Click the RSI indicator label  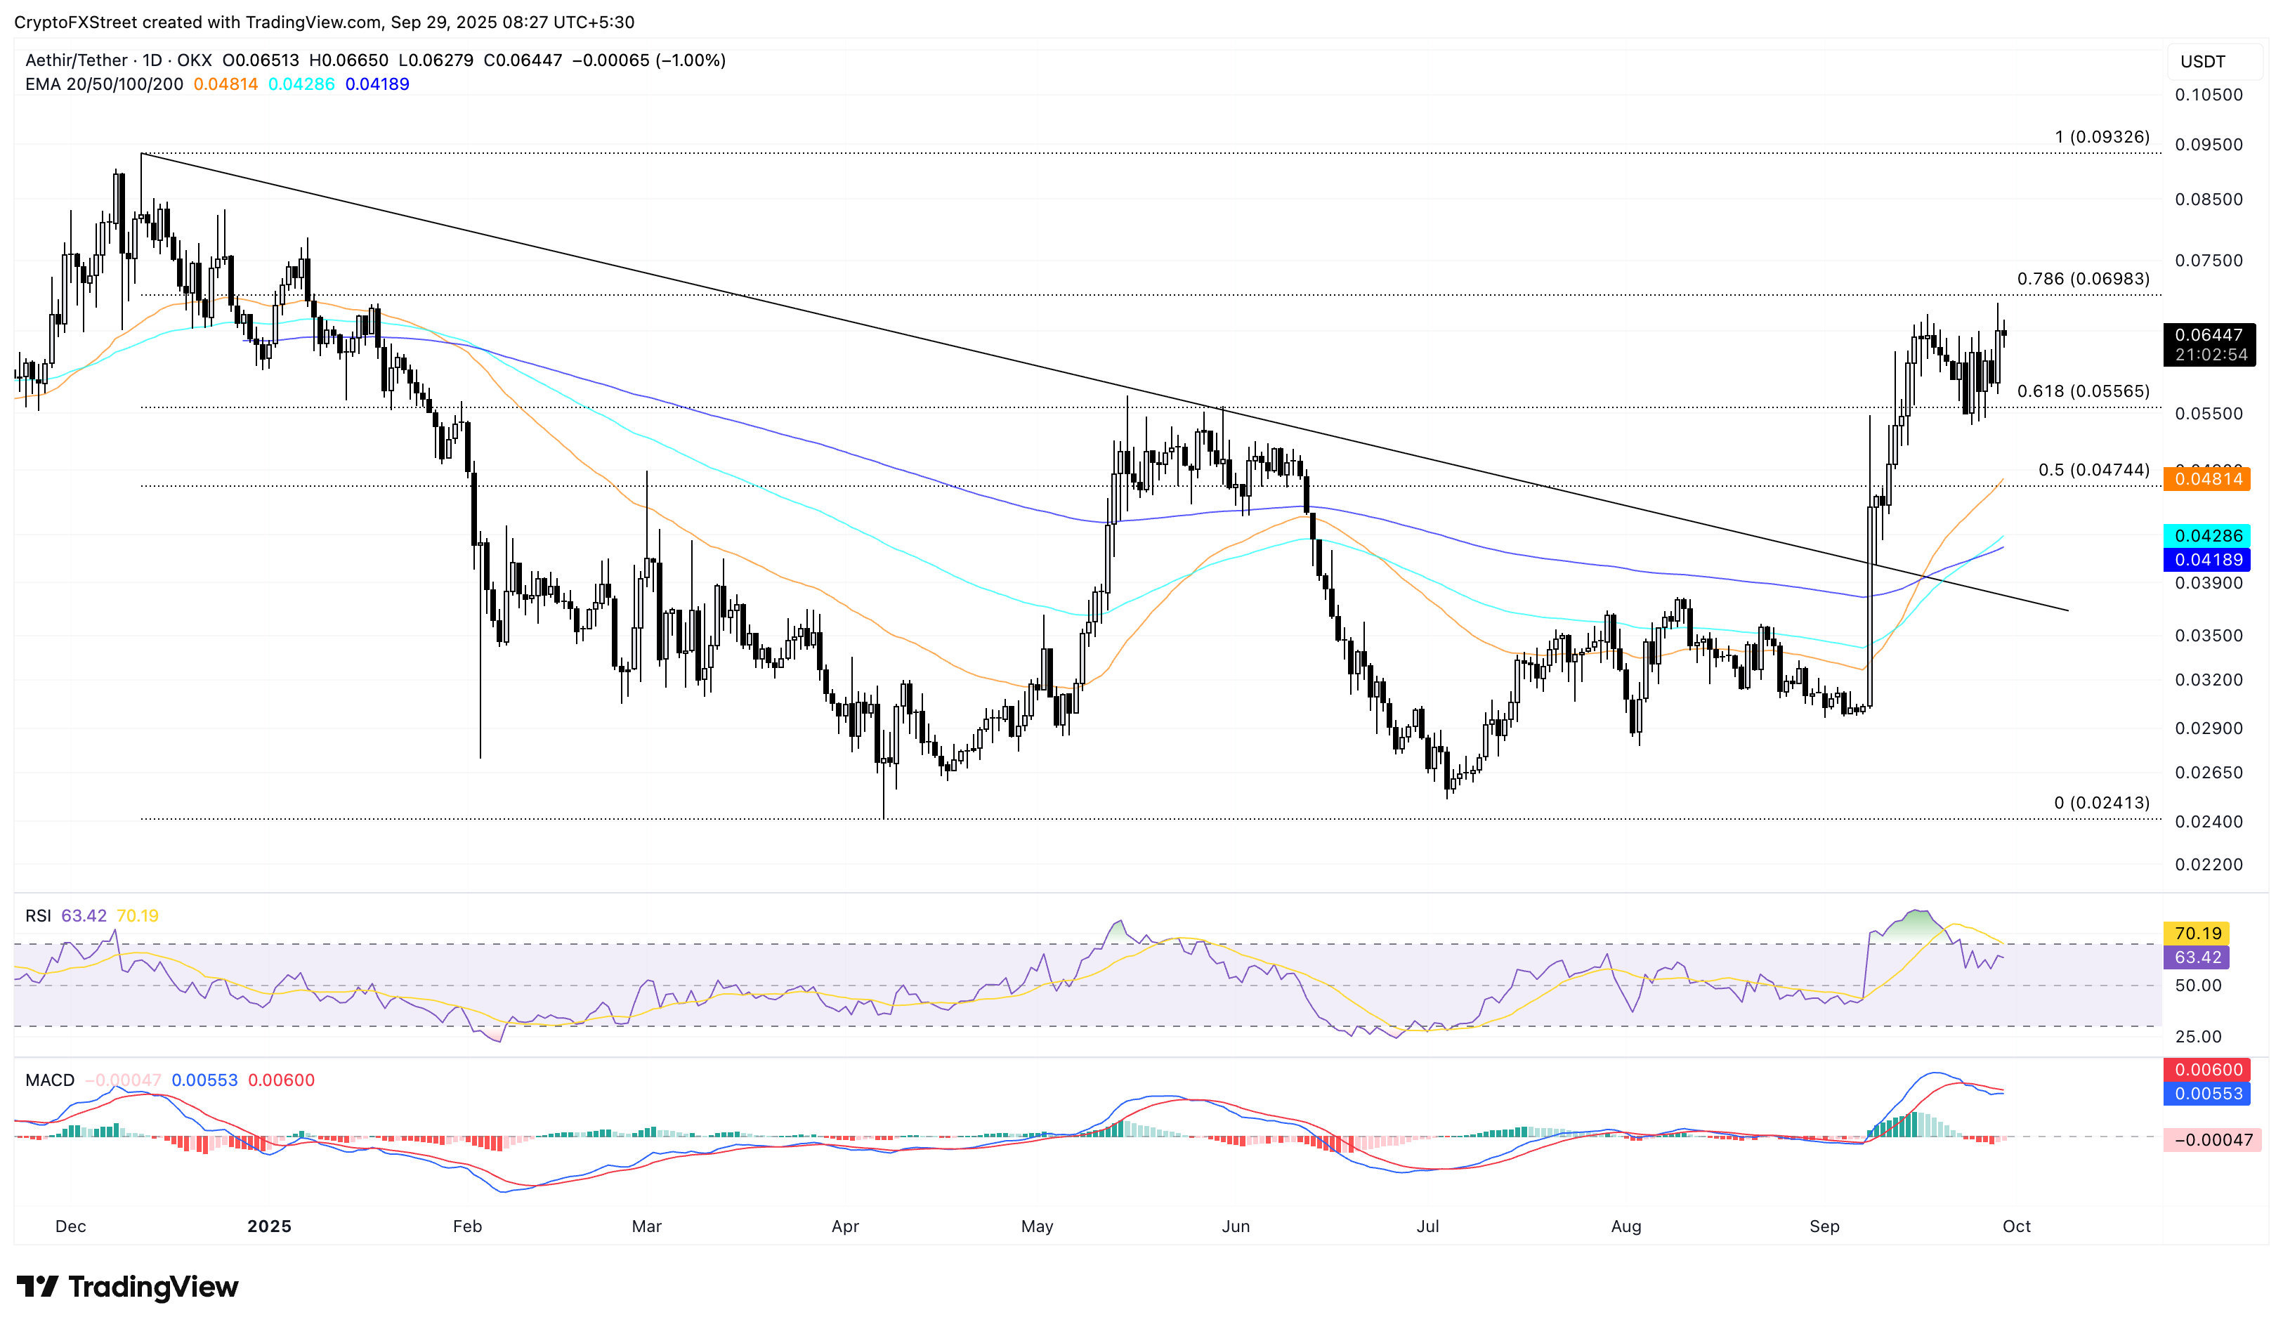pyautogui.click(x=38, y=916)
